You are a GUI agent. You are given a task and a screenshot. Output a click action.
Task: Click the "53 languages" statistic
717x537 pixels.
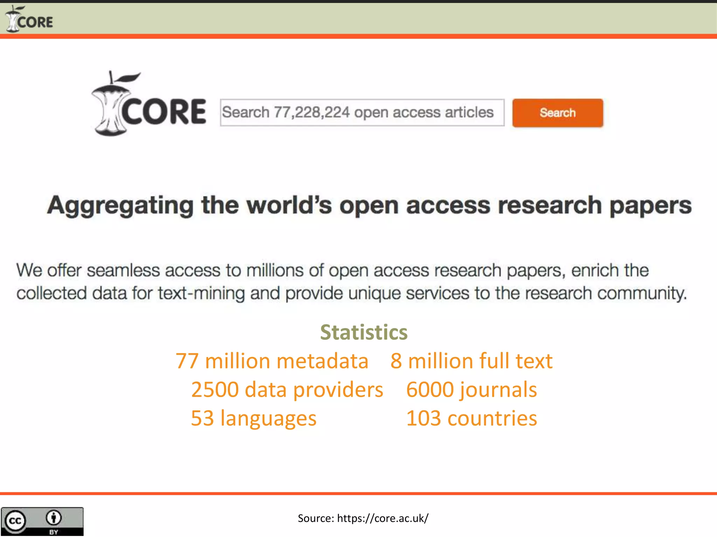[253, 418]
